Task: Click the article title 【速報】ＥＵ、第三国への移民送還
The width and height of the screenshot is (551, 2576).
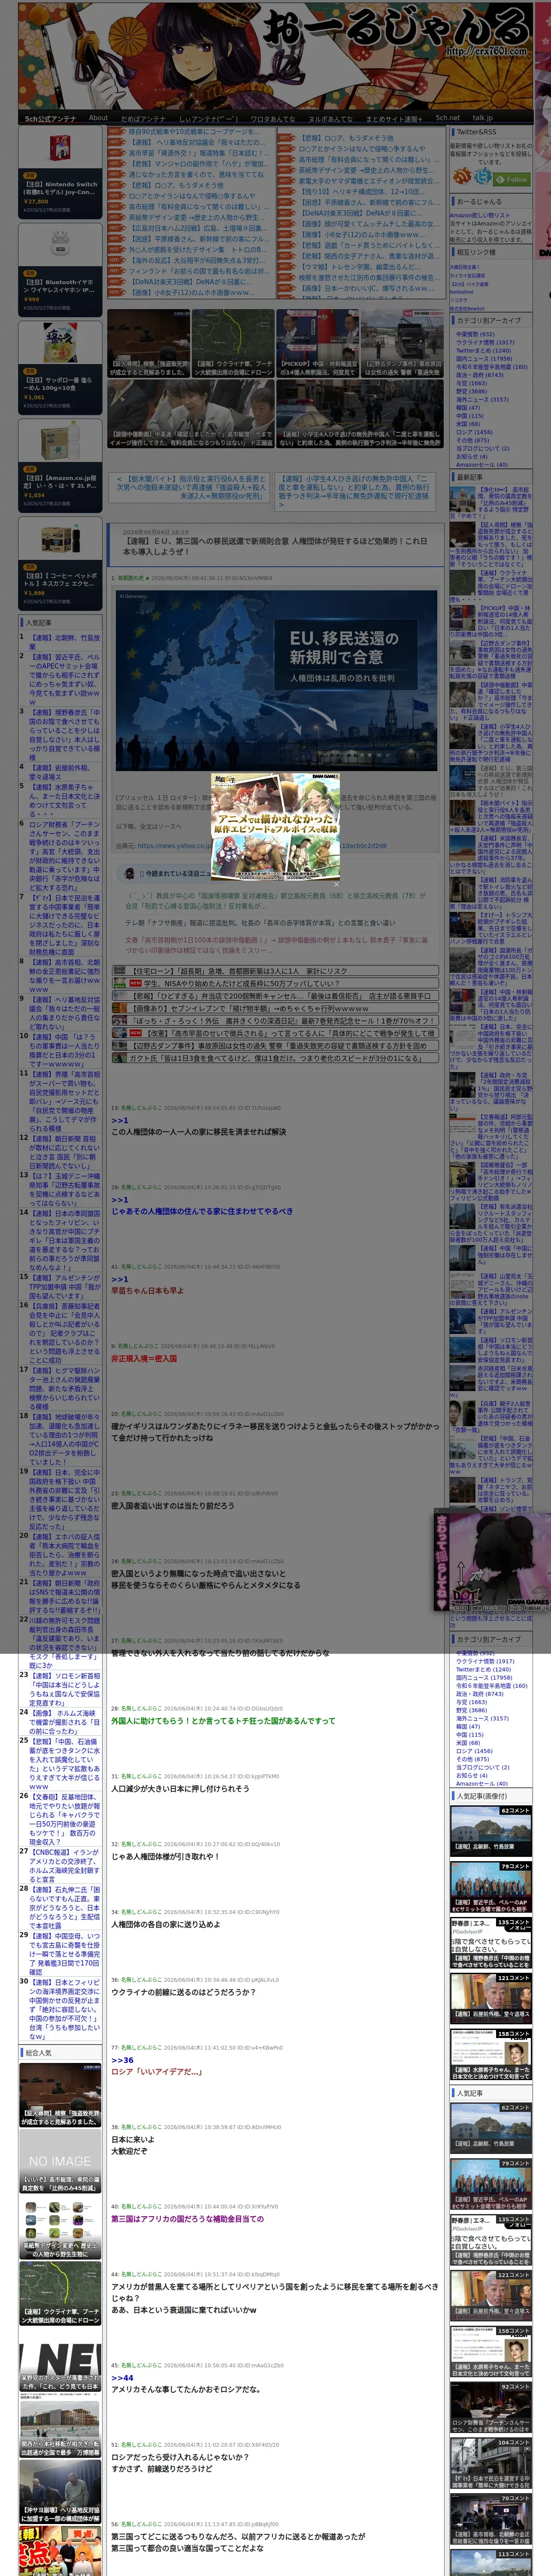Action: pyautogui.click(x=275, y=546)
